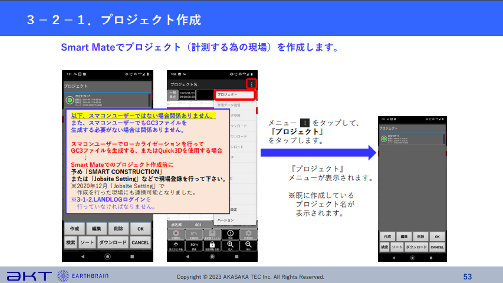Viewport: 503px width, 283px height.
Task: Tap the up-arrow orientation icon
Action: 176,246
